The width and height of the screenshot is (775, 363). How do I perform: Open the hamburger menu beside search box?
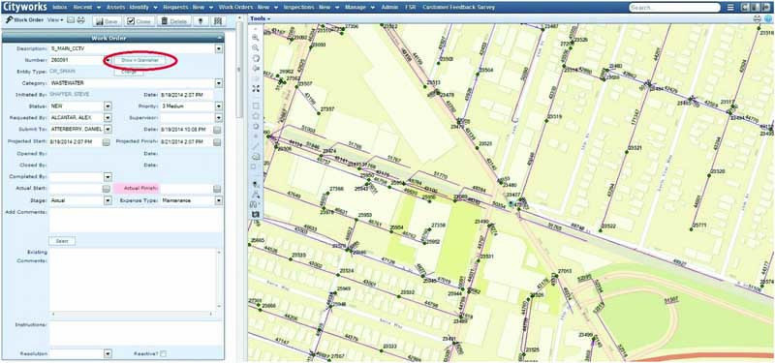(x=730, y=8)
